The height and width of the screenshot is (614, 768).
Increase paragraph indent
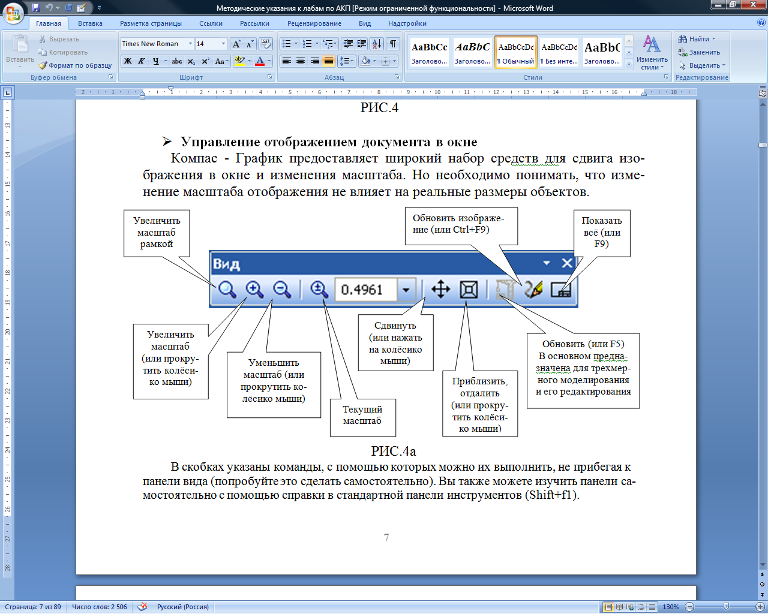(x=361, y=44)
